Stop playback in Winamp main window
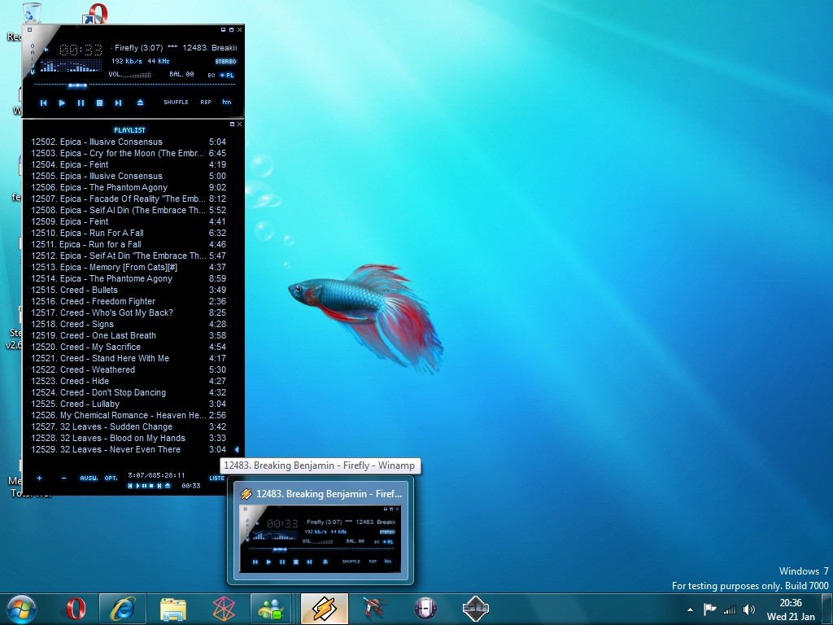The height and width of the screenshot is (625, 833). coord(99,103)
